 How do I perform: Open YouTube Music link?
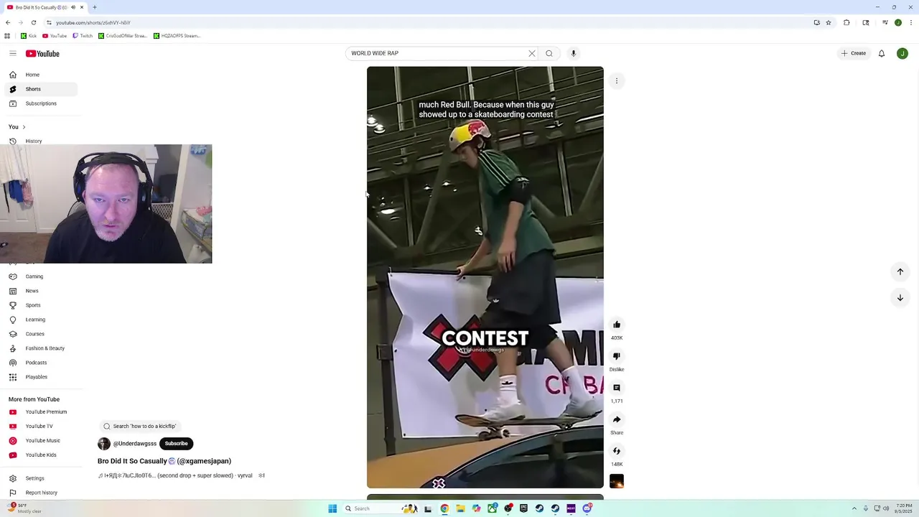point(41,441)
